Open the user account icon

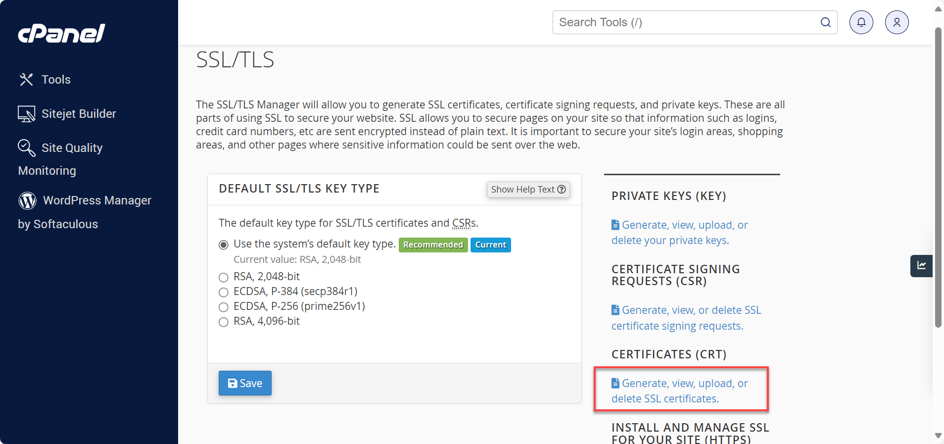coord(897,22)
